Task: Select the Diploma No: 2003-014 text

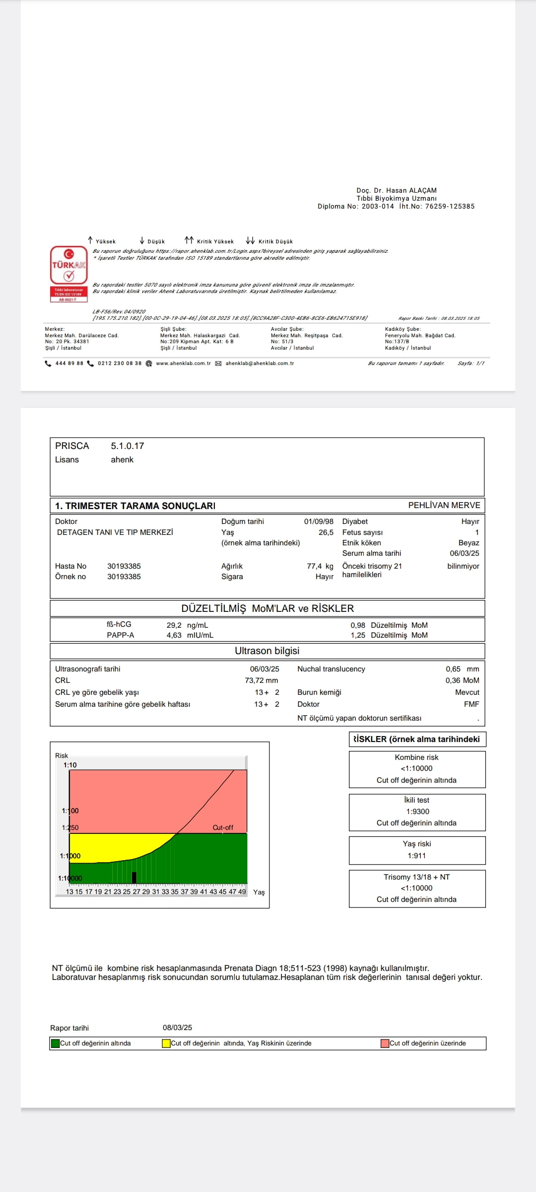Action: tap(356, 206)
